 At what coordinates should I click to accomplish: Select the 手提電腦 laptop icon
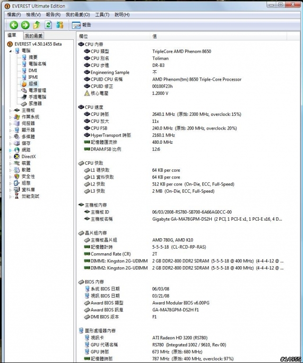24,97
